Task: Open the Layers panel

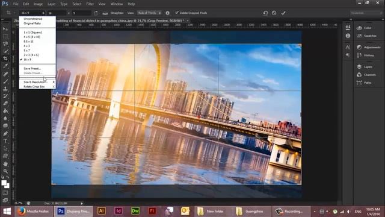Action: click(x=368, y=67)
